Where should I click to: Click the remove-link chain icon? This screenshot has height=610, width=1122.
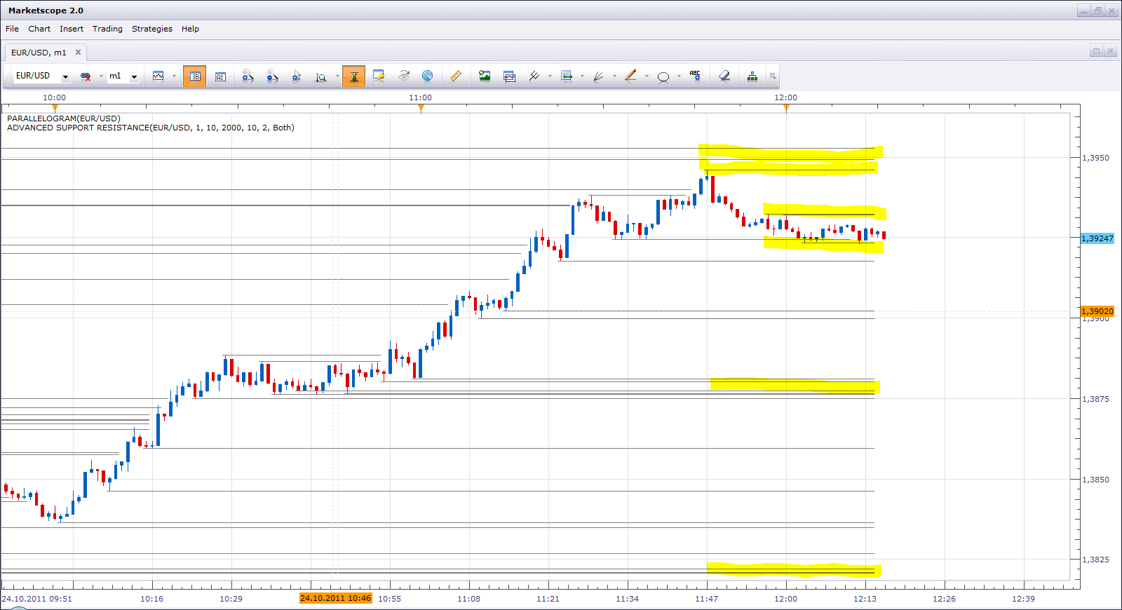(86, 76)
